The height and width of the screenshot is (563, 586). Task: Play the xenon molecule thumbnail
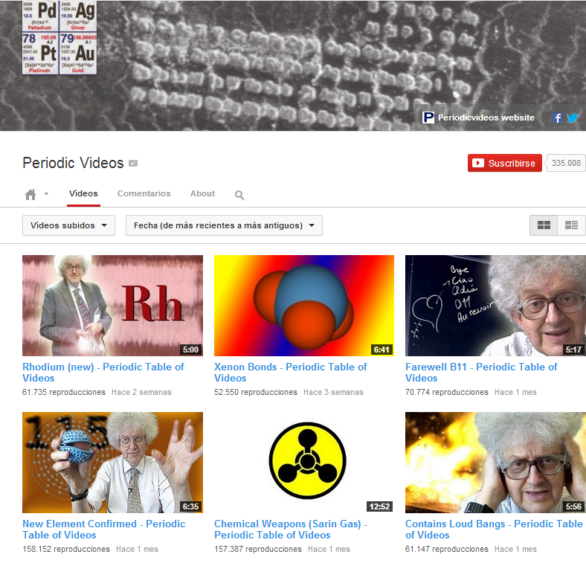point(304,306)
